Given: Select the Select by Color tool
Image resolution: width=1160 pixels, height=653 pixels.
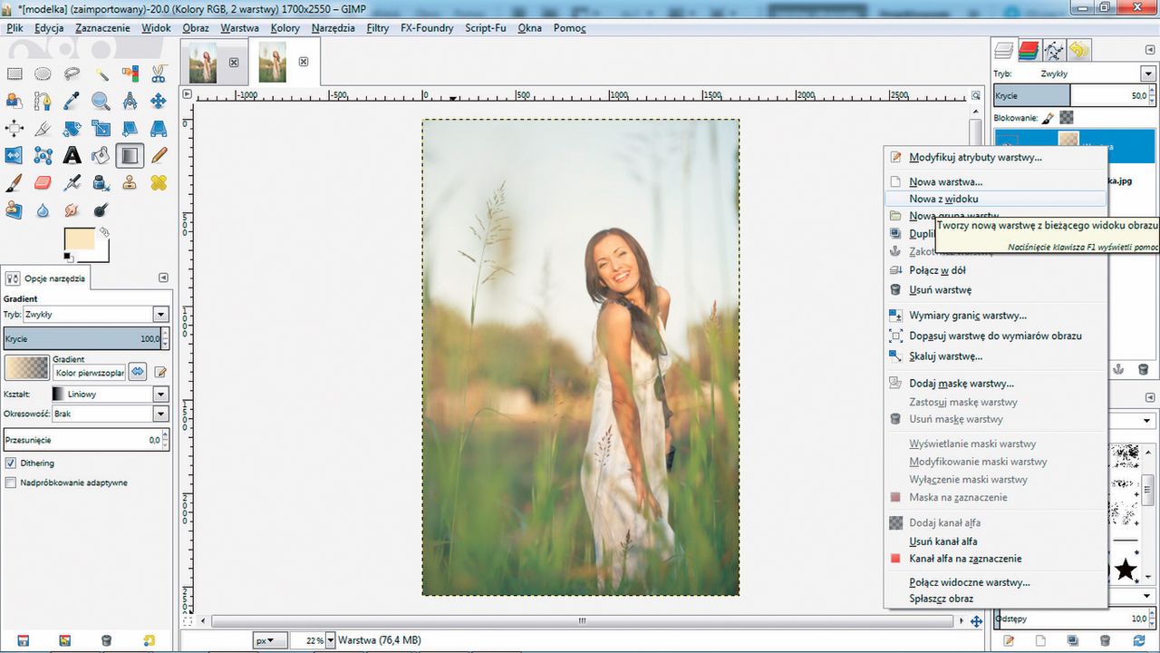Looking at the screenshot, I should [130, 73].
